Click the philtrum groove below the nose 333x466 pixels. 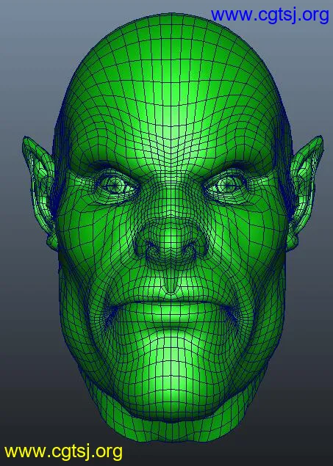pos(171,281)
